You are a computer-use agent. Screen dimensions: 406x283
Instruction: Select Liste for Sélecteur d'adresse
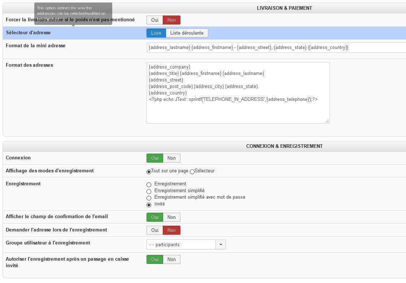pyautogui.click(x=156, y=33)
